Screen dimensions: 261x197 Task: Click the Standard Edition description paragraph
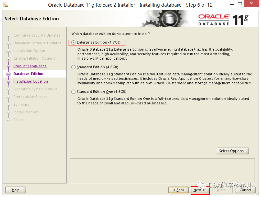point(165,79)
